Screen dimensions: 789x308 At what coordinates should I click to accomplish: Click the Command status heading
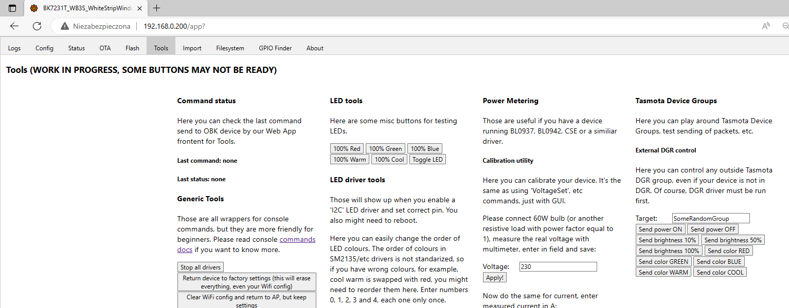(x=206, y=101)
